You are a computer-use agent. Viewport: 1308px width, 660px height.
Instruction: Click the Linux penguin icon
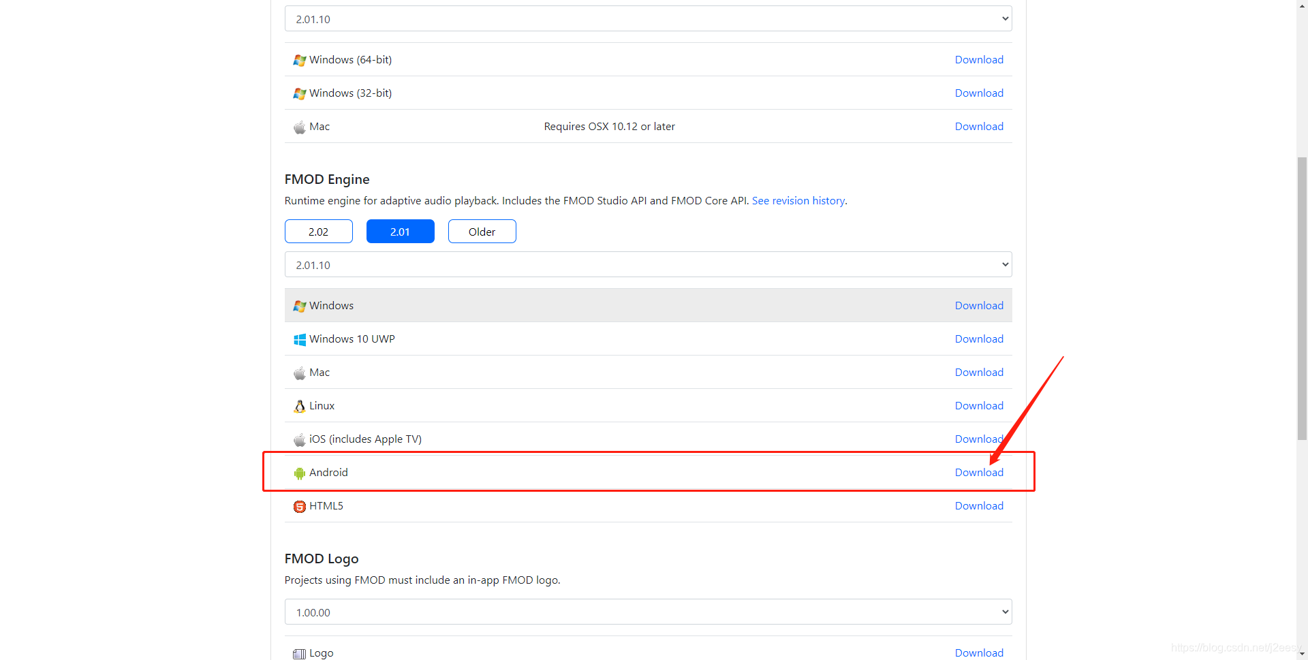300,406
